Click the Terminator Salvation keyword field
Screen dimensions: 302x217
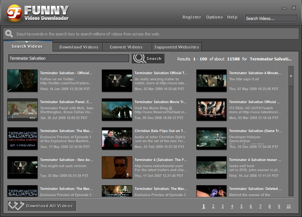pyautogui.click(x=68, y=58)
